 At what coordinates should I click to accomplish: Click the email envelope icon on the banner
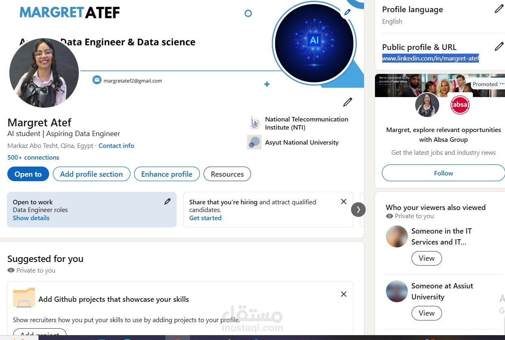tap(97, 80)
